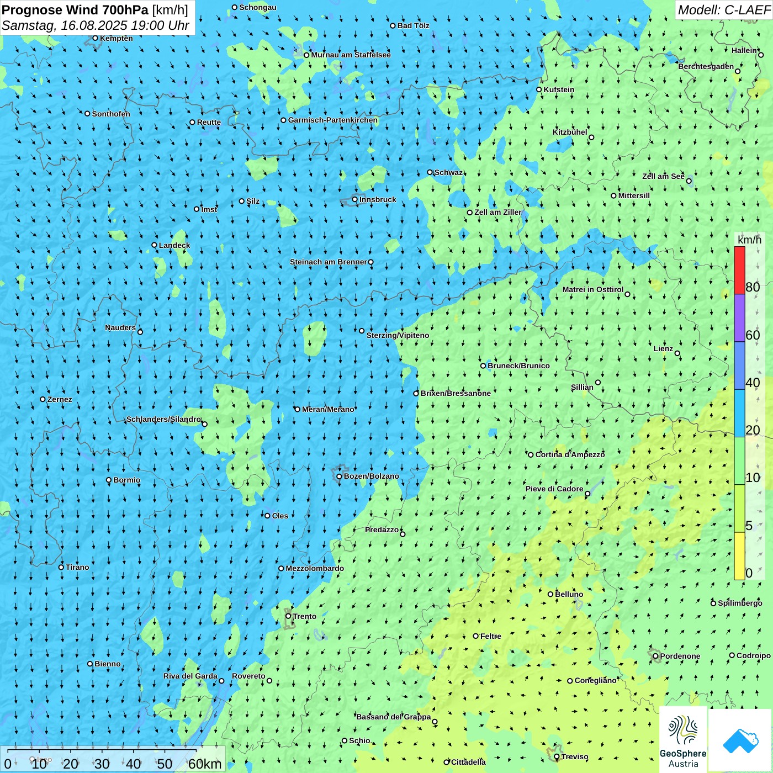The width and height of the screenshot is (773, 773).
Task: Click the Landeck location dot
Action: click(x=154, y=245)
